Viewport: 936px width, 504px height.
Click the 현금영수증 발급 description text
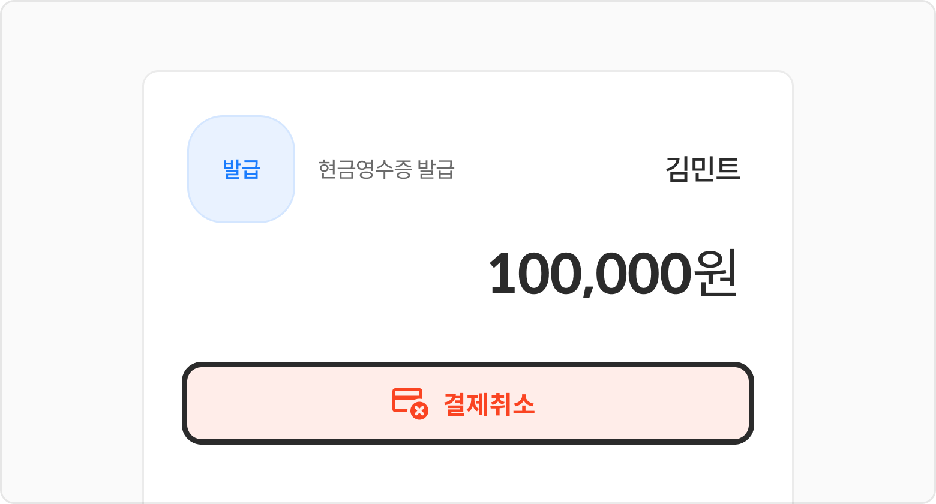[x=386, y=170]
